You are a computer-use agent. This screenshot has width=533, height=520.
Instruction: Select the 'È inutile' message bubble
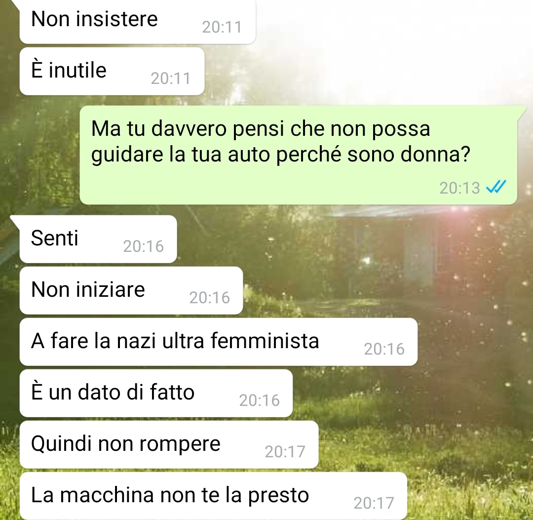112,72
